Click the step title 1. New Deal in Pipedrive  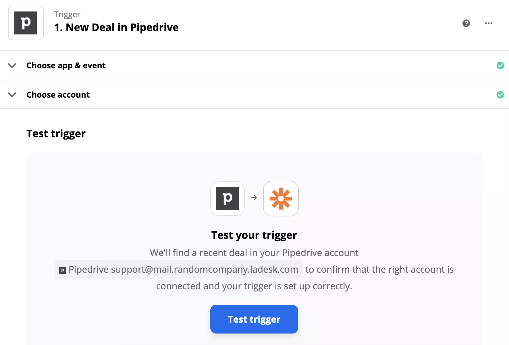(x=116, y=27)
